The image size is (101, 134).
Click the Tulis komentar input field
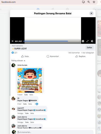point(55,132)
